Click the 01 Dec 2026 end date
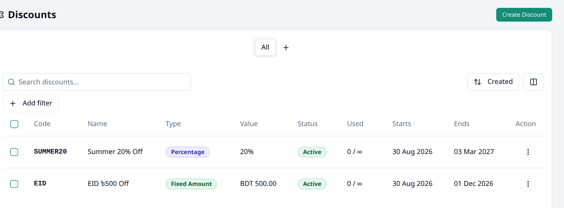This screenshot has width=564, height=208. click(474, 183)
